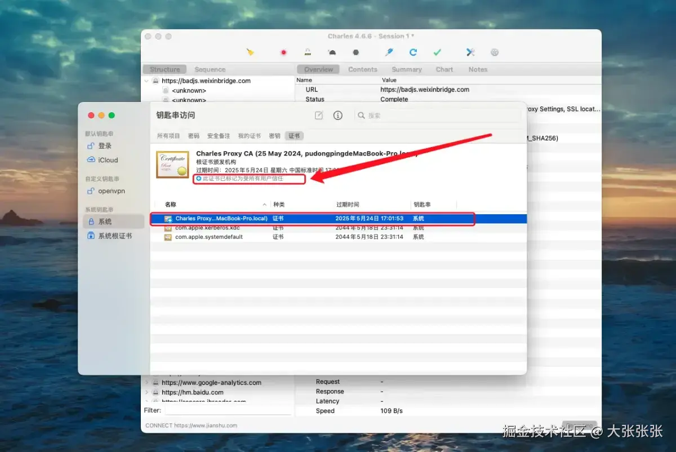The image size is (676, 452).
Task: Select the iCloud keychain in sidebar
Action: click(x=103, y=160)
